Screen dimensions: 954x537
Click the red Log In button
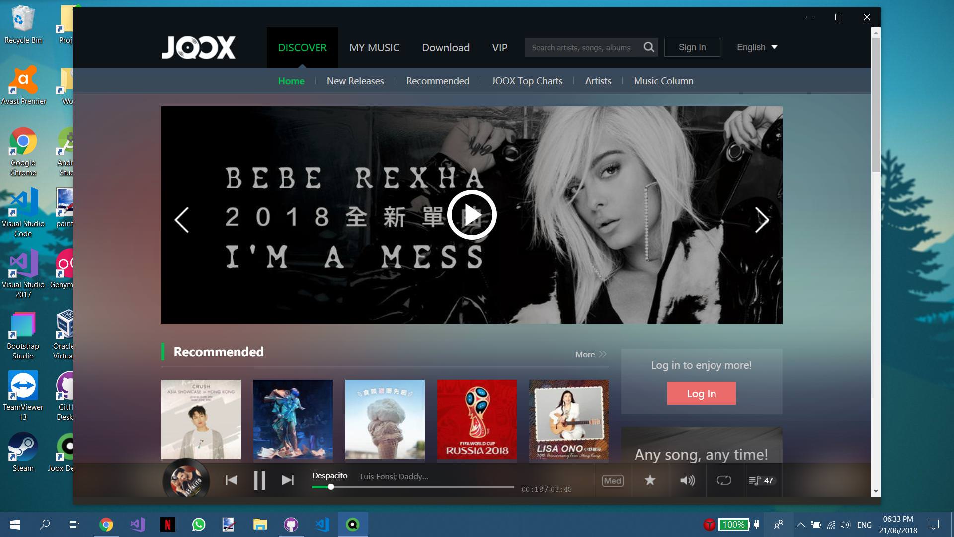[x=701, y=393]
